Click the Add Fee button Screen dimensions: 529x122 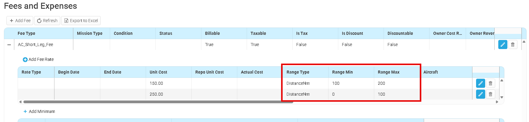tap(20, 21)
